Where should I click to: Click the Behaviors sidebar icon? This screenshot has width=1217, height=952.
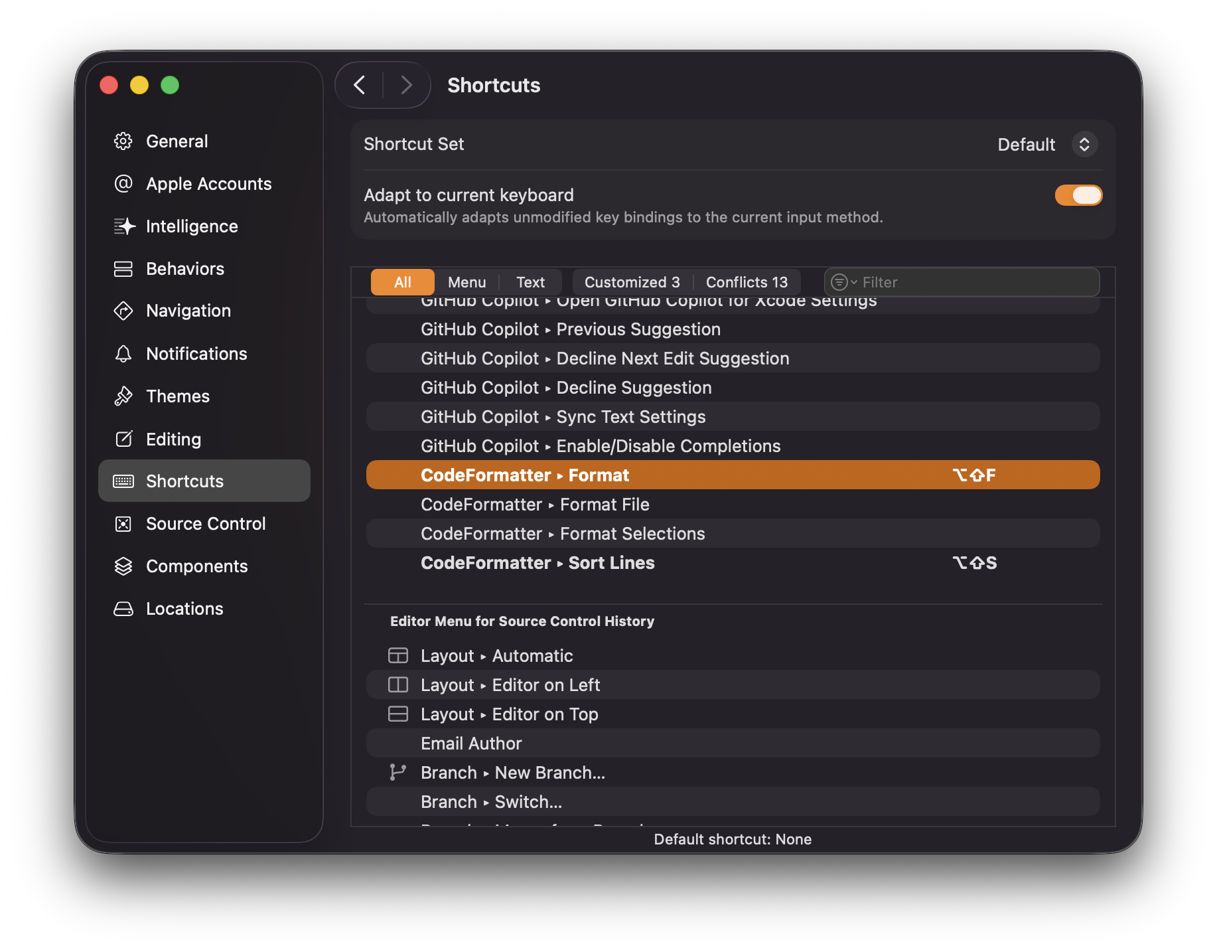pos(123,269)
